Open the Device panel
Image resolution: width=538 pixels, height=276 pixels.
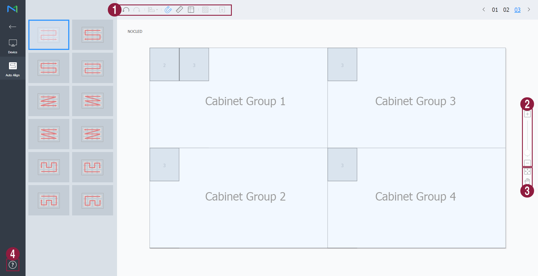point(13,46)
